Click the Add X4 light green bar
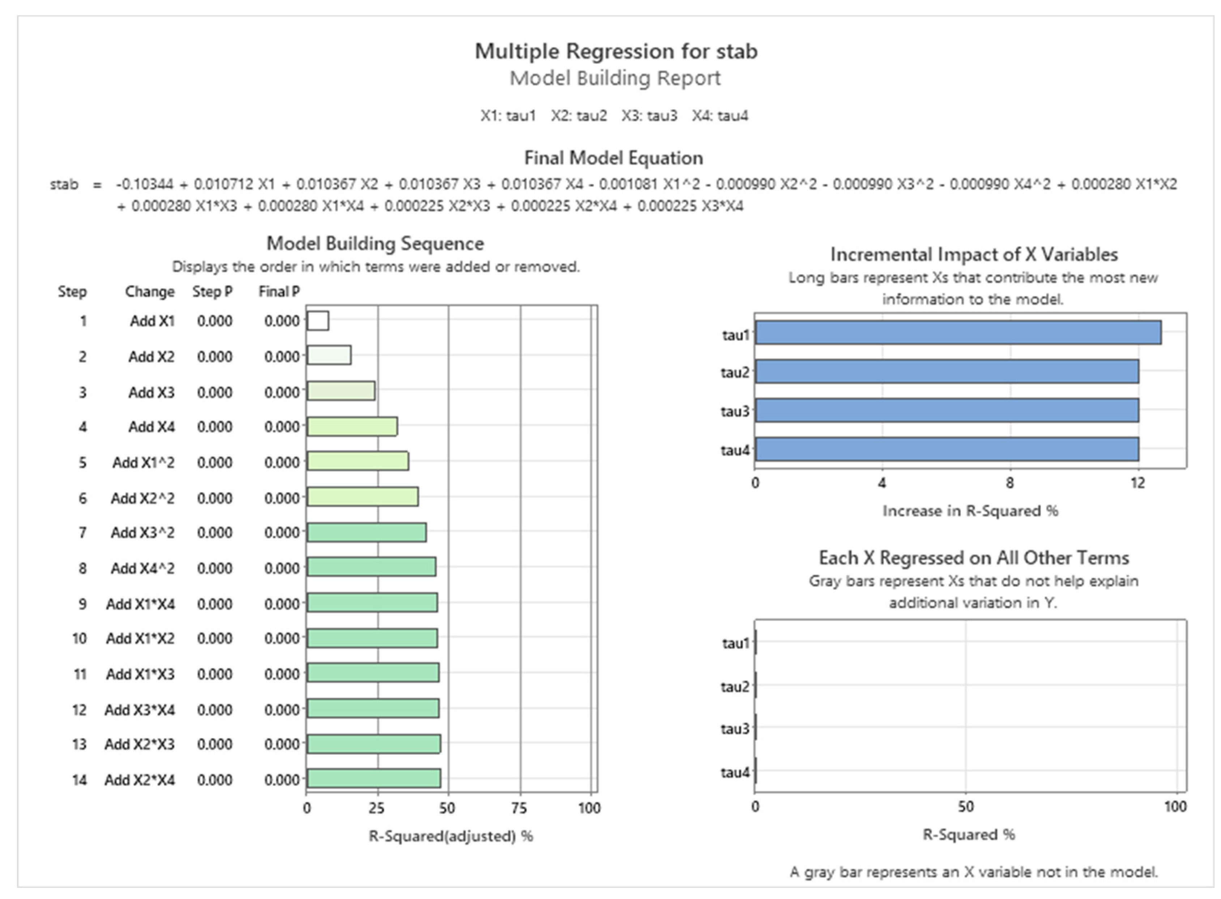Image resolution: width=1221 pixels, height=899 pixels. point(352,427)
